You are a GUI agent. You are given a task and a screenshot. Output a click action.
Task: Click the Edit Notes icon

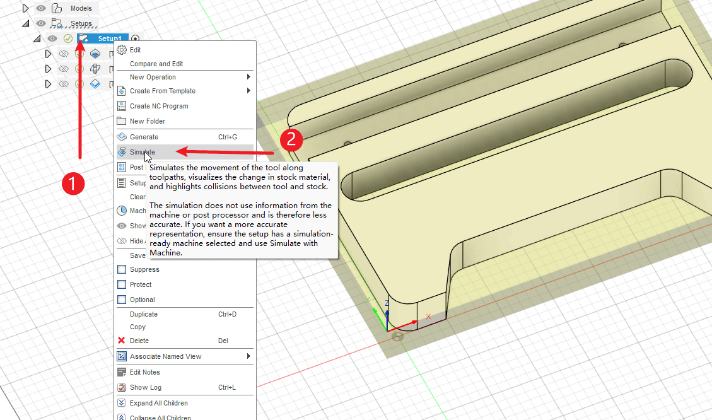pos(122,372)
